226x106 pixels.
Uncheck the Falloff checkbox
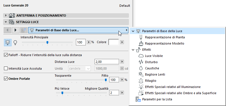click(x=6, y=55)
